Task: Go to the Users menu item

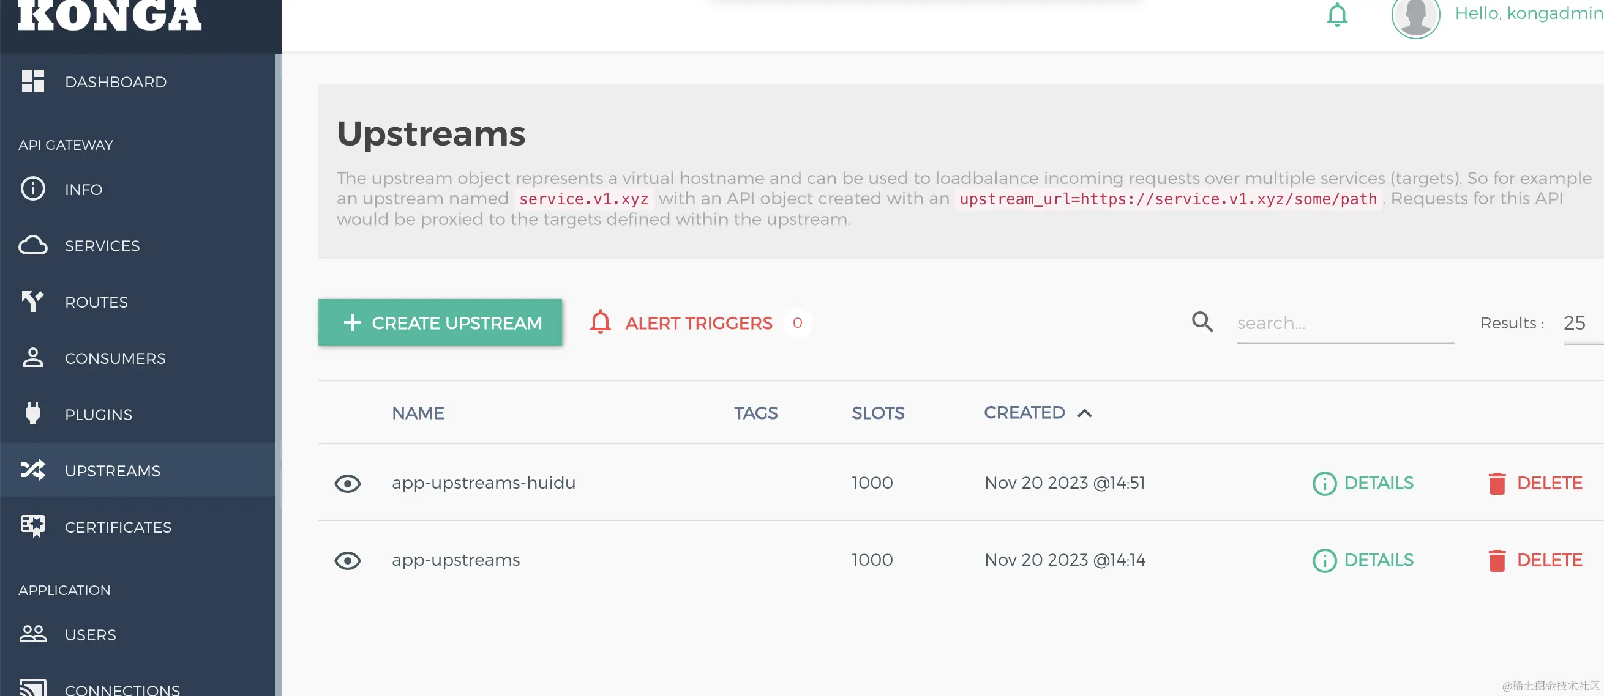Action: 89,634
